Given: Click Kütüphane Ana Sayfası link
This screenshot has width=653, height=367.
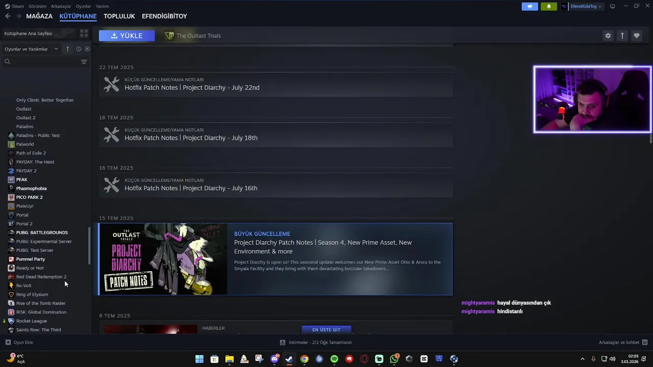Looking at the screenshot, I should click(28, 33).
